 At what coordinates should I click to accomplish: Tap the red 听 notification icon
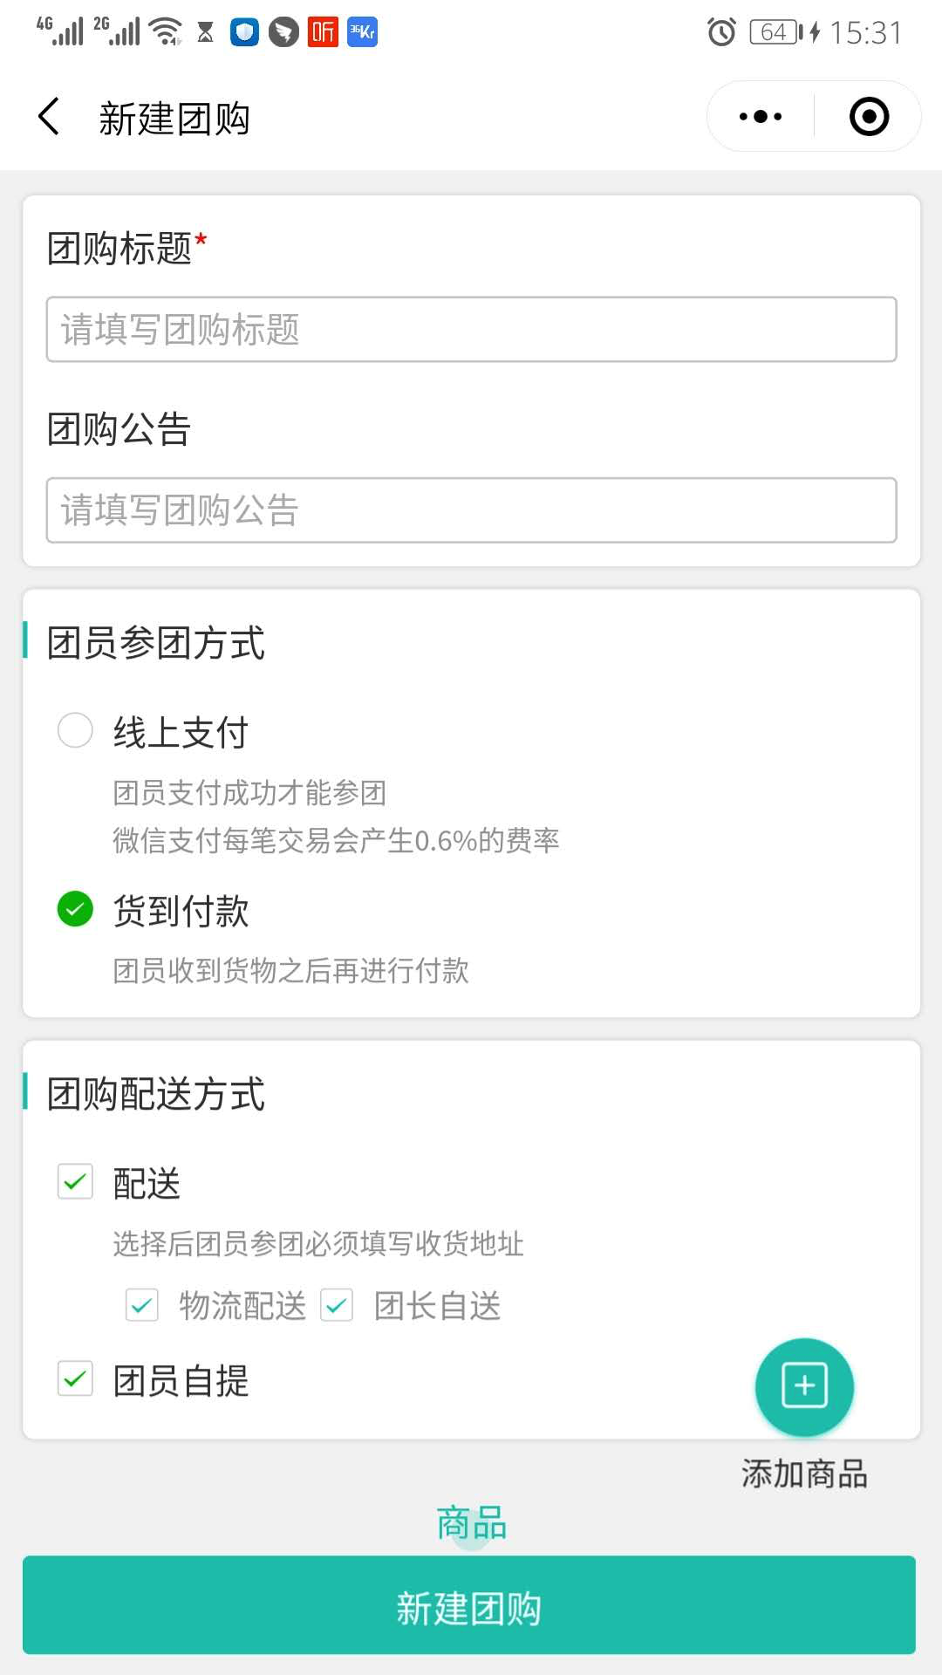[x=323, y=32]
